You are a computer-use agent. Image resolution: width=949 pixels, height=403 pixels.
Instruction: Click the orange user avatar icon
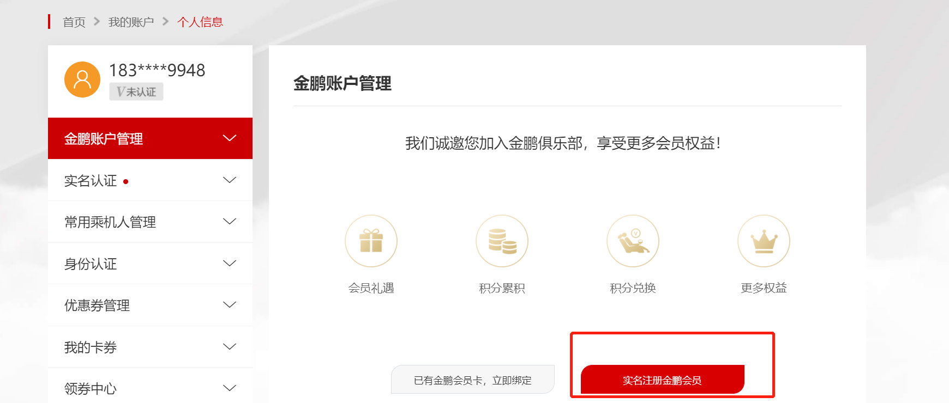(82, 80)
